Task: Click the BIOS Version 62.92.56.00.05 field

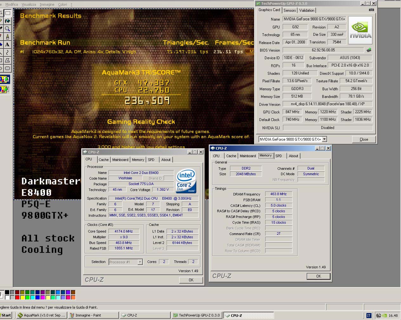Action: tap(323, 50)
